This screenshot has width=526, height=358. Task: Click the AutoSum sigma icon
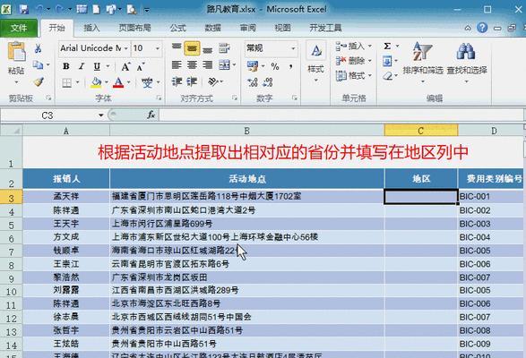[x=387, y=46]
